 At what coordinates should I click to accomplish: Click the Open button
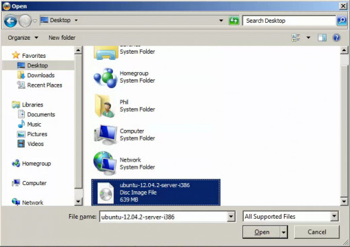point(262,232)
